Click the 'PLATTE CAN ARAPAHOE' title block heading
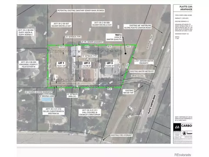The image size is (209, 157). (x=186, y=8)
